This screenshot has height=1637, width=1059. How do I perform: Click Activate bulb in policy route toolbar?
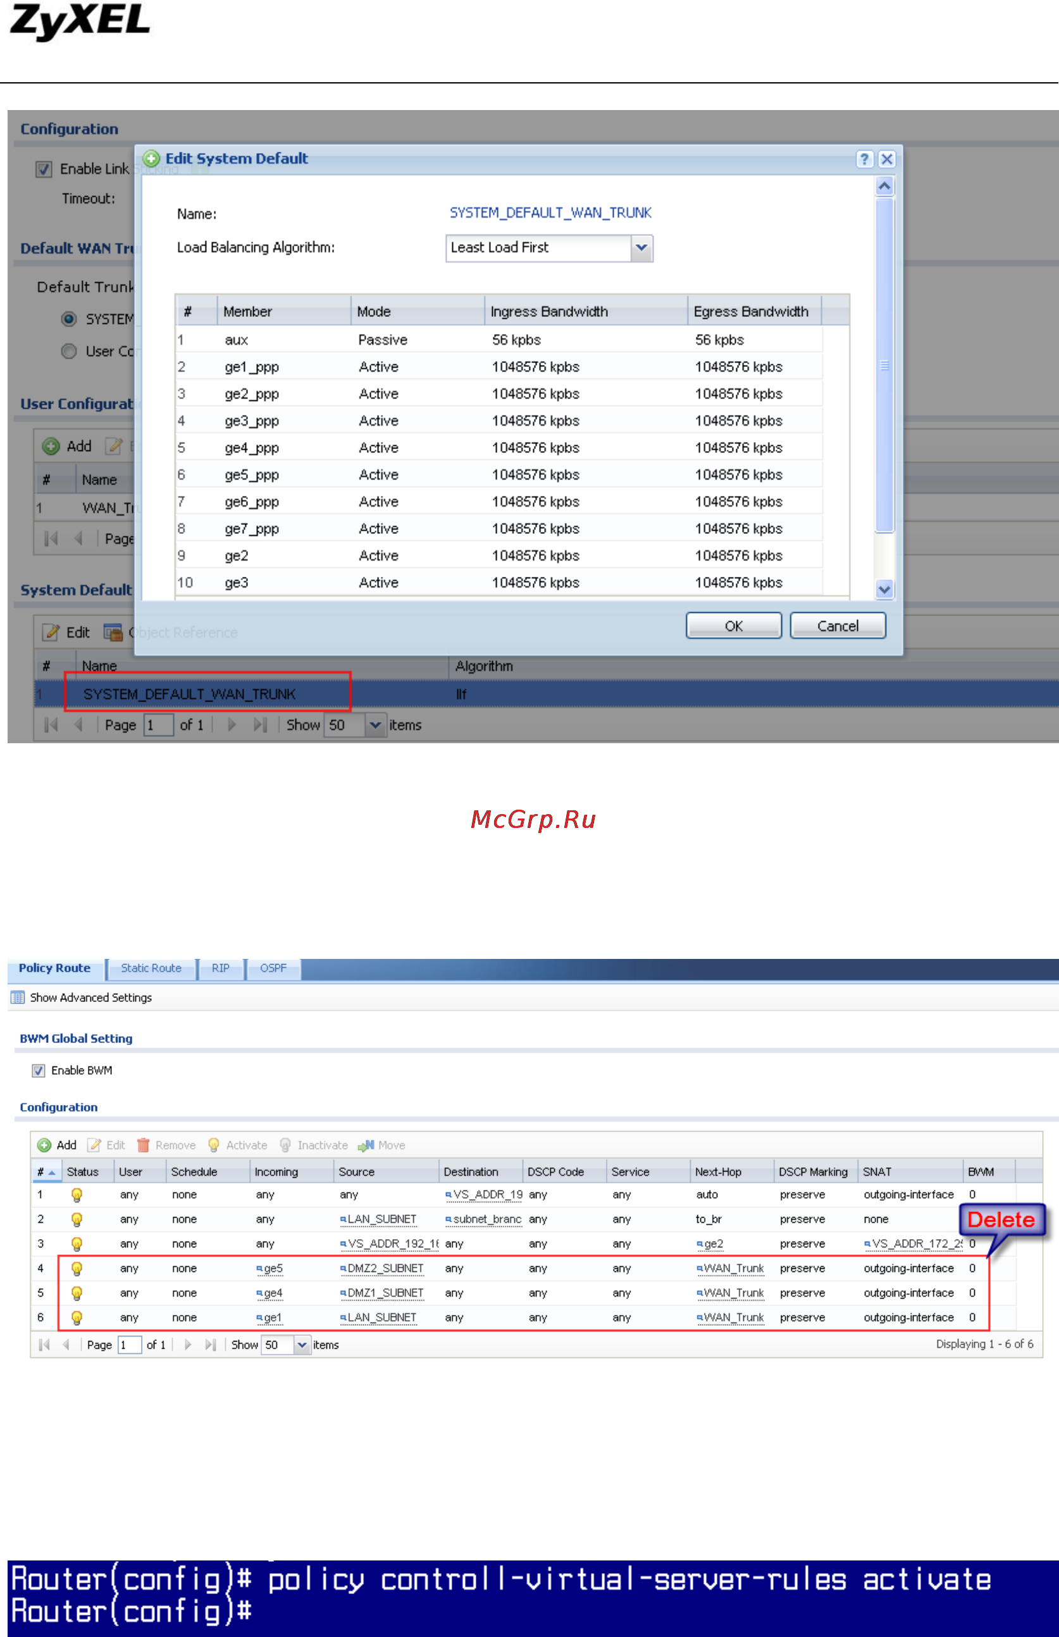click(214, 1145)
